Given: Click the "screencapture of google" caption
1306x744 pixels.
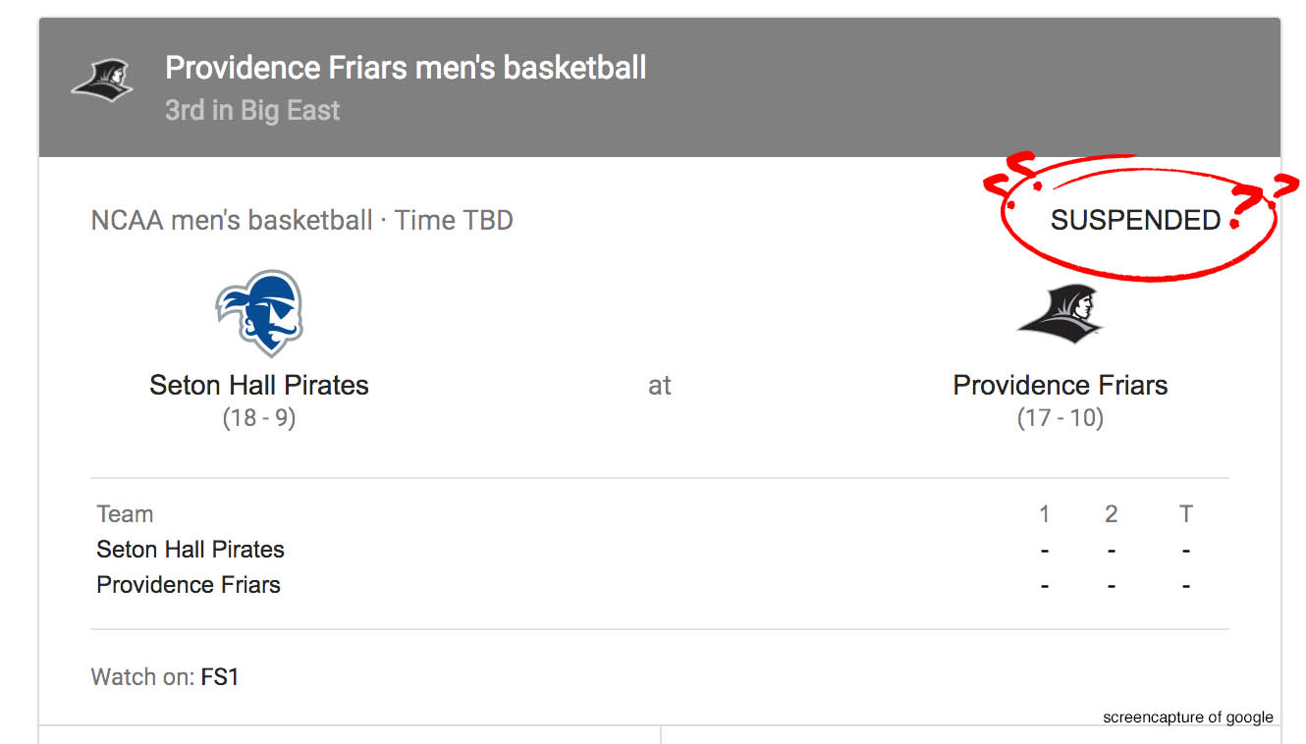Looking at the screenshot, I should click(1187, 717).
